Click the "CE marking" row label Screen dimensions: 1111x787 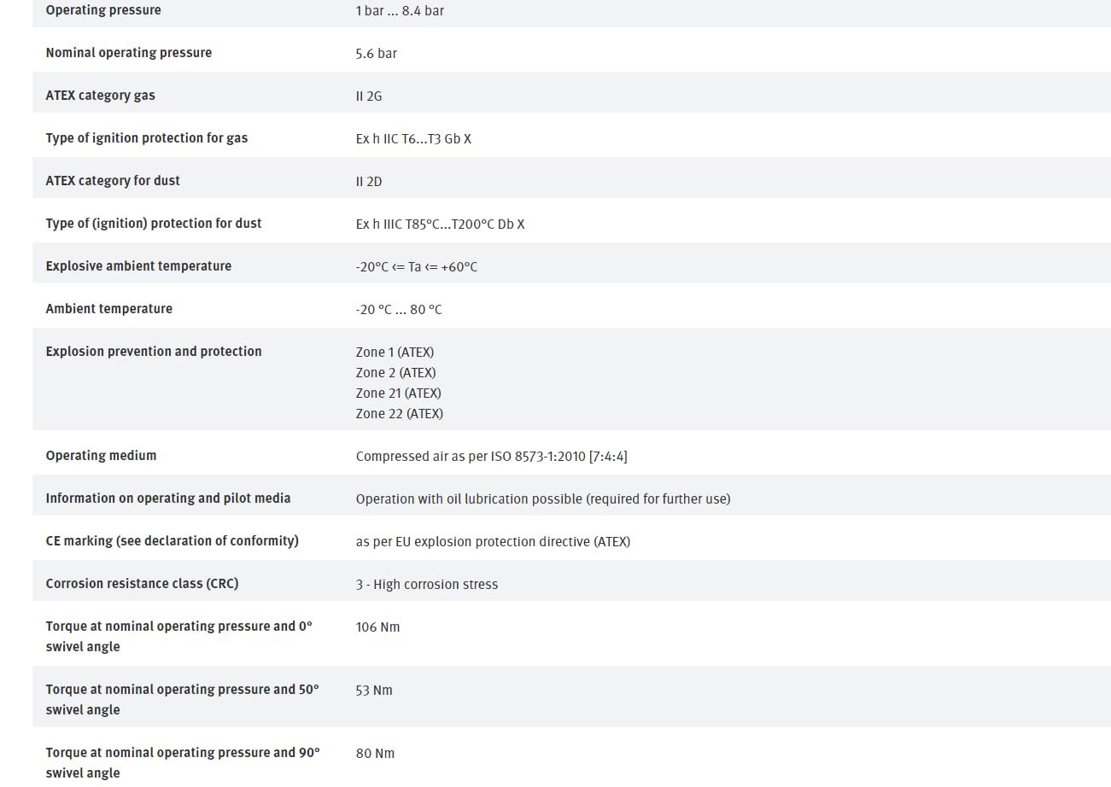172,541
